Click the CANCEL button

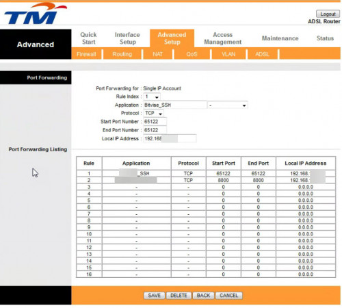tap(229, 296)
